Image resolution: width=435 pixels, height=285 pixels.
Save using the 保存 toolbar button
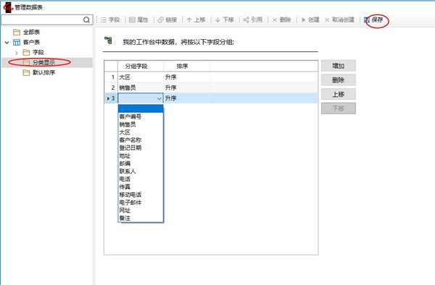(x=373, y=20)
